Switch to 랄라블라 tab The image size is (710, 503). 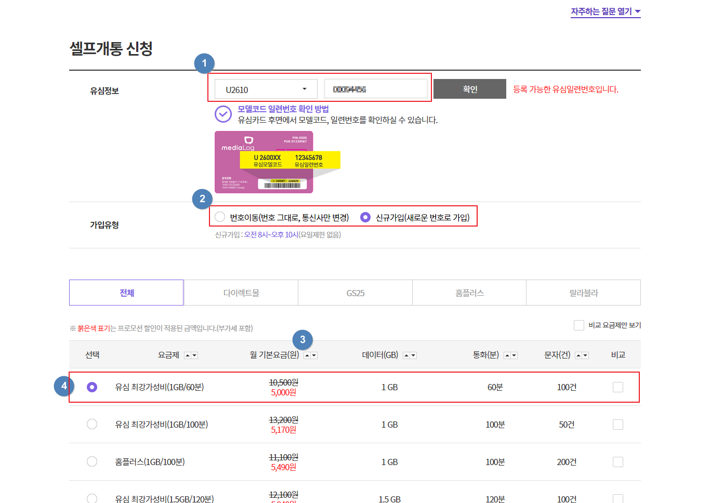pyautogui.click(x=584, y=293)
